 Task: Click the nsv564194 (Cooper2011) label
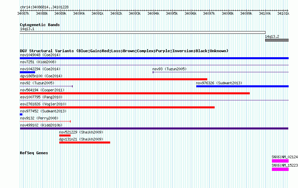42,90
